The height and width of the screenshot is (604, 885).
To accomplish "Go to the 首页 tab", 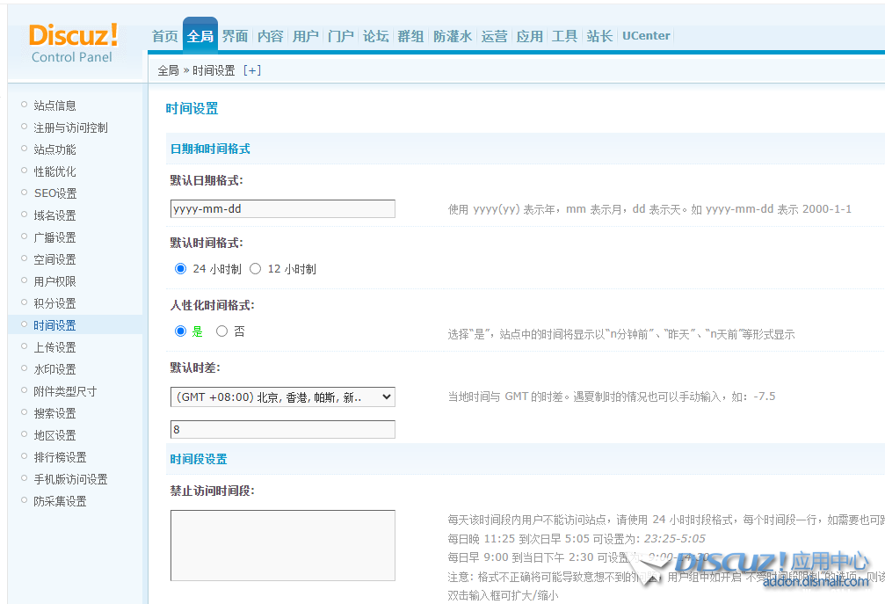I will pyautogui.click(x=164, y=36).
